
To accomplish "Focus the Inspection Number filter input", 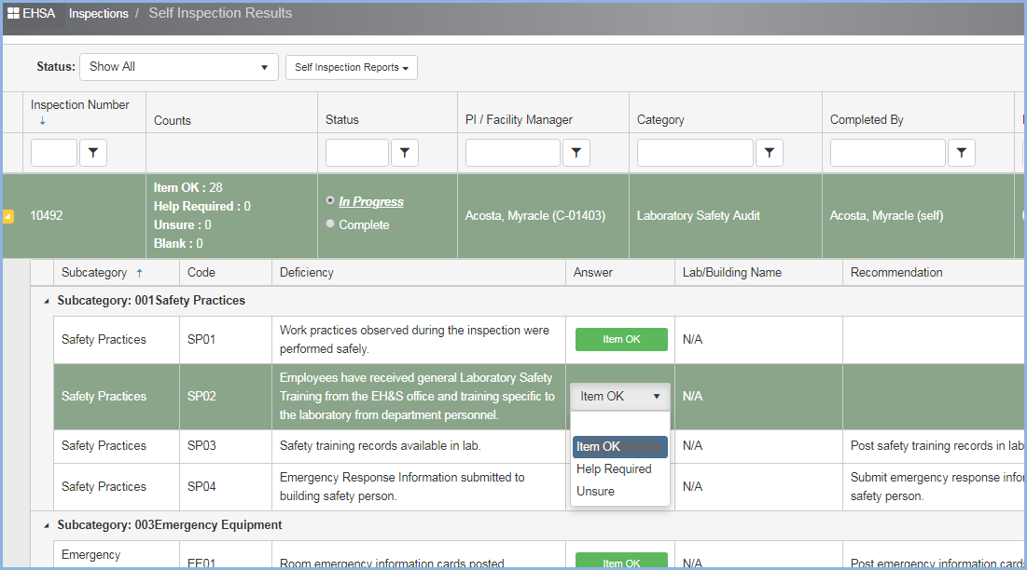I will click(54, 153).
